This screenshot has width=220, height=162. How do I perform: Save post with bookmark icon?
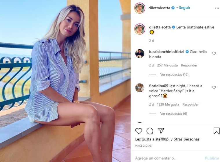[x=217, y=131]
